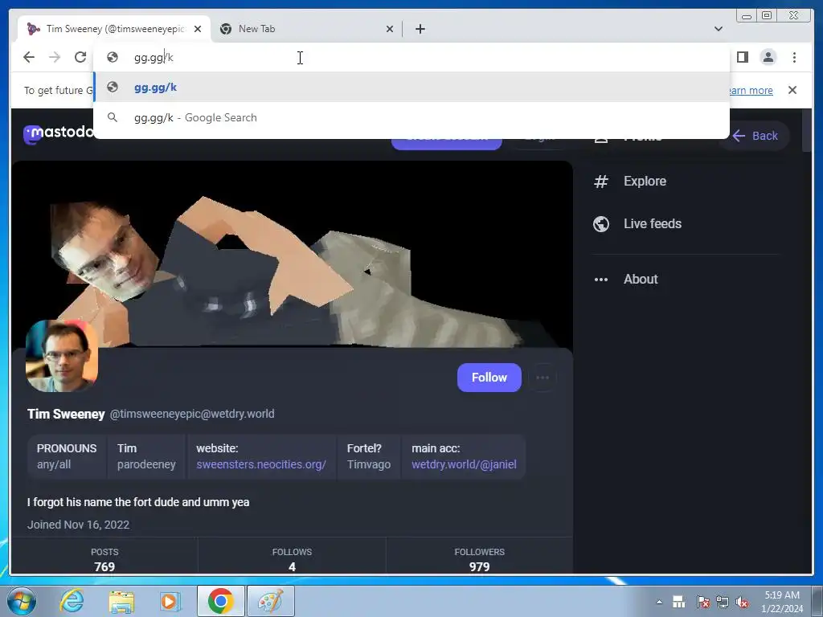Expand the tab search chevron
This screenshot has width=823, height=617.
718,29
